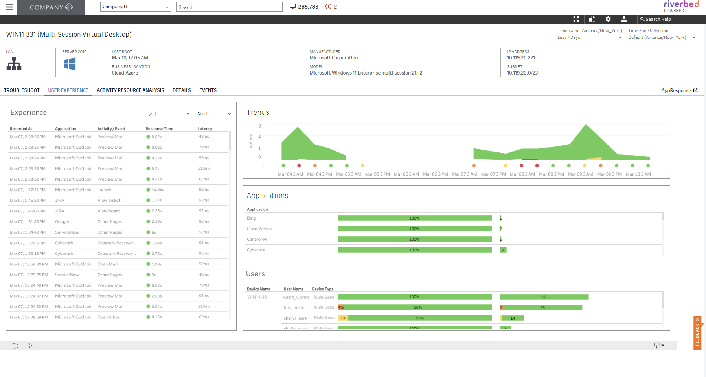Open the Events tab

[208, 90]
